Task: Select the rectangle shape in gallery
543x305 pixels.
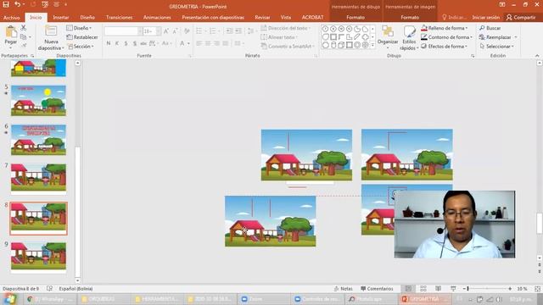Action: coord(333,37)
